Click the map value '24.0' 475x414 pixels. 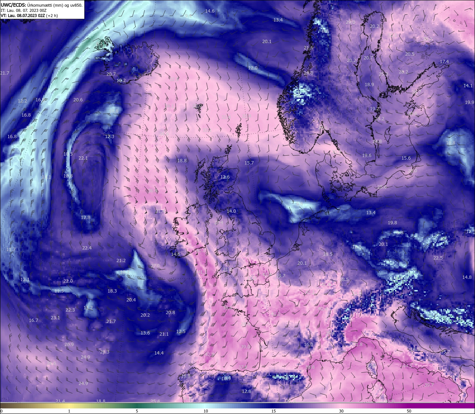click(308, 73)
